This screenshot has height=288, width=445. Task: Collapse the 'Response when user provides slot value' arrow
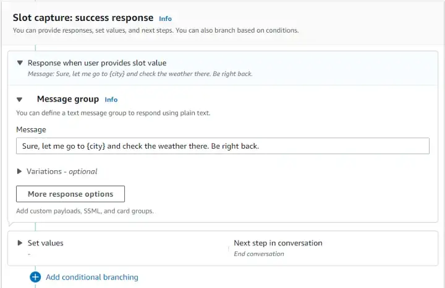[20, 63]
